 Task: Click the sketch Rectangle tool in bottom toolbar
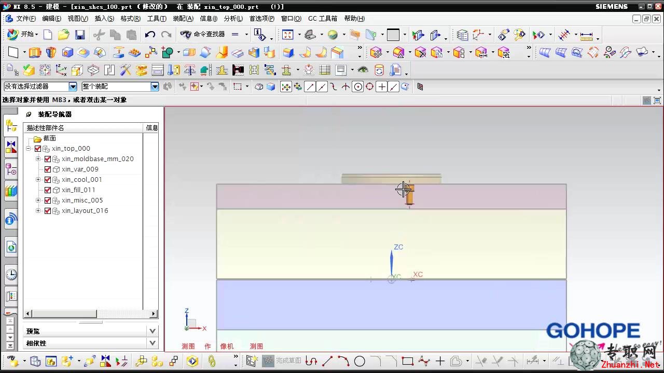[408, 361]
